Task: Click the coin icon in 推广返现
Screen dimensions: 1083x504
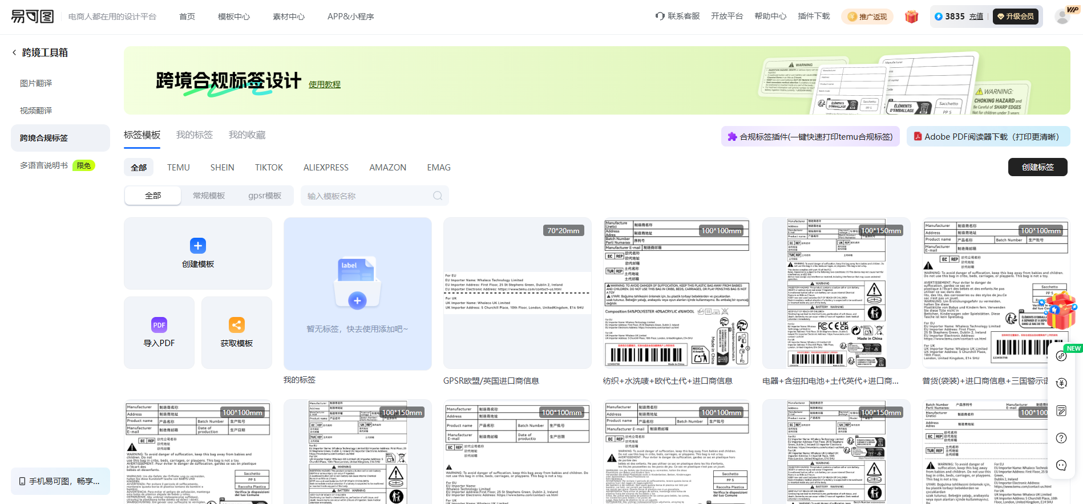Action: tap(852, 17)
